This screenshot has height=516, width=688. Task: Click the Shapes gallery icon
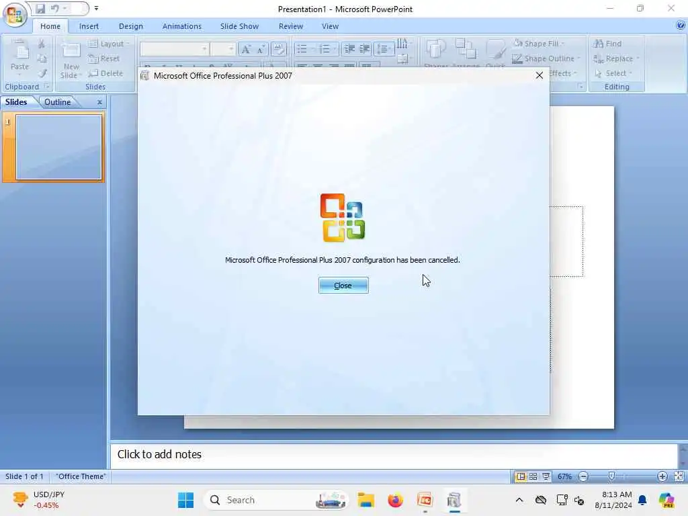tap(435, 49)
